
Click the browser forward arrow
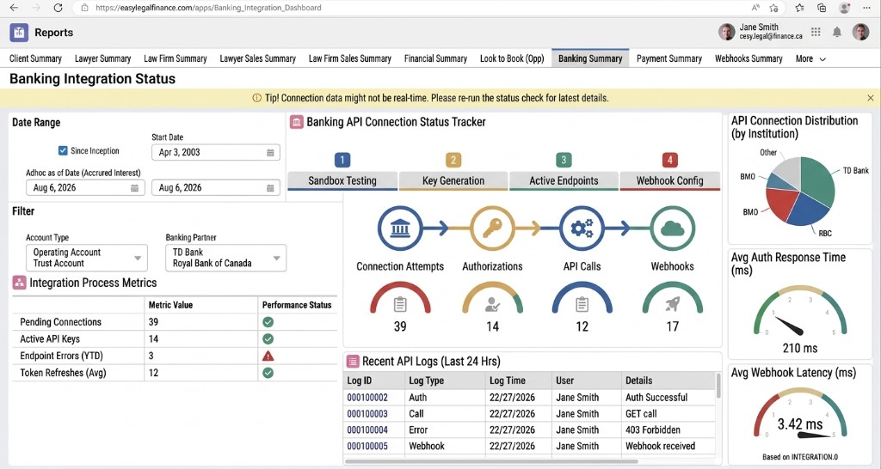36,8
